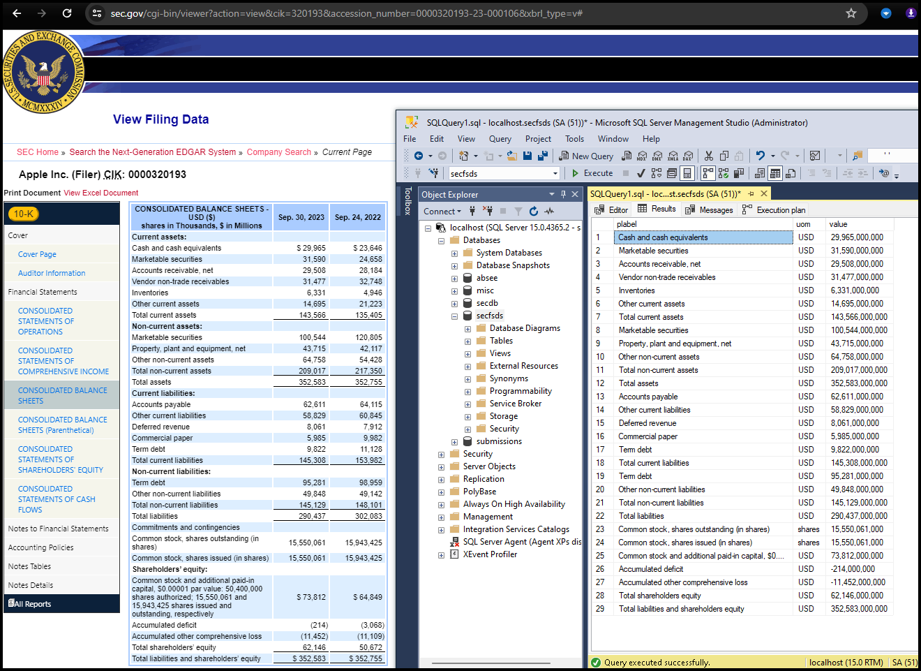Image resolution: width=921 pixels, height=671 pixels.
Task: Toggle Include Live Query Statistics
Action: [x=724, y=173]
